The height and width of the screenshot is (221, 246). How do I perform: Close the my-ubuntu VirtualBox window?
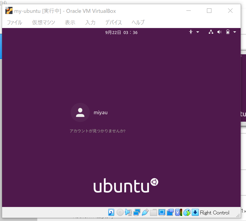(230, 11)
